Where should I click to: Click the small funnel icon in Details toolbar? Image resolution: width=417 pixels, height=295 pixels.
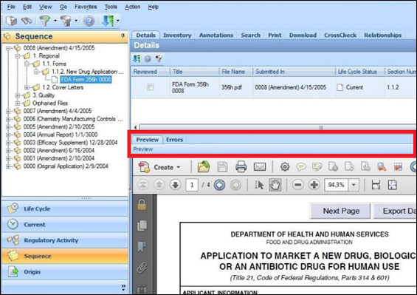point(159,58)
